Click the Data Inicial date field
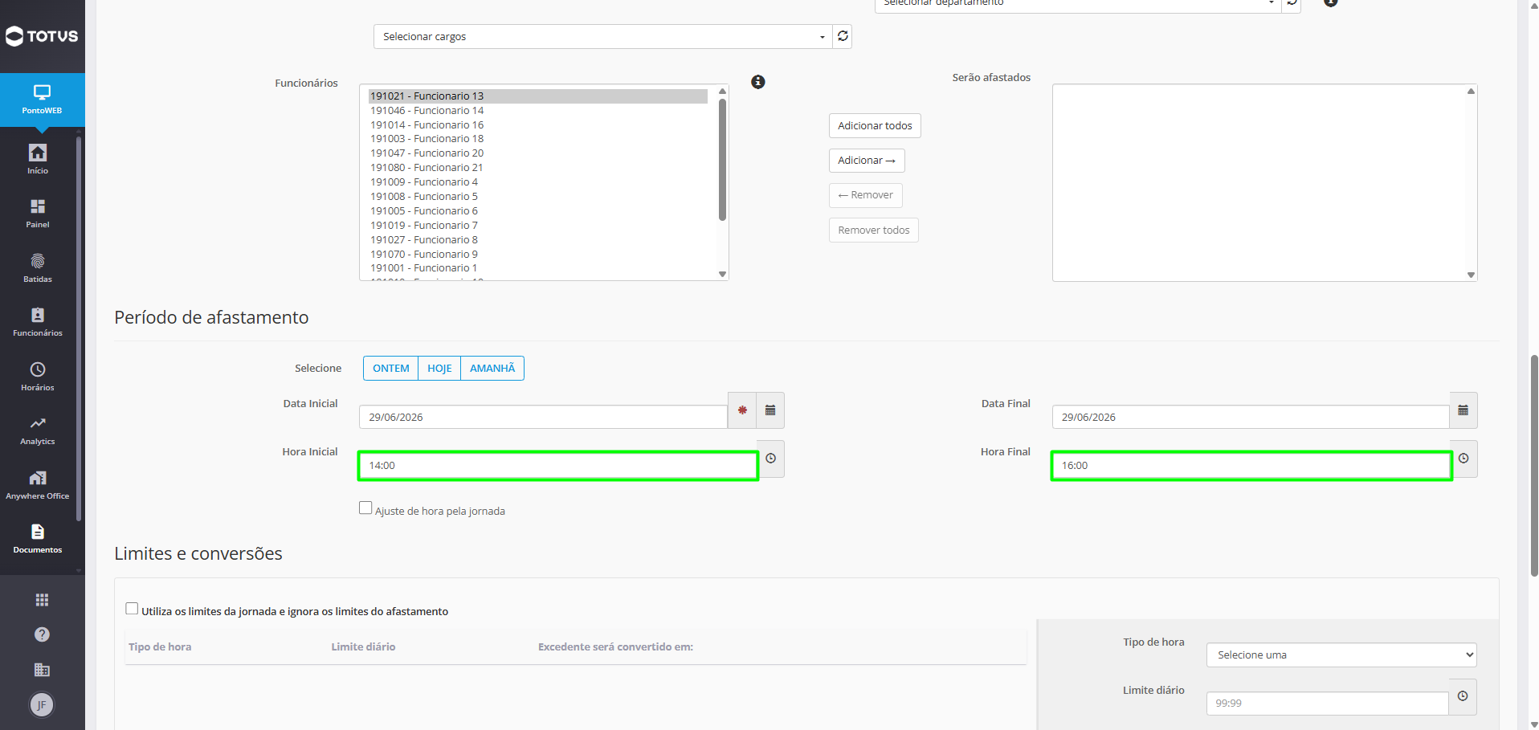1539x730 pixels. [x=544, y=417]
